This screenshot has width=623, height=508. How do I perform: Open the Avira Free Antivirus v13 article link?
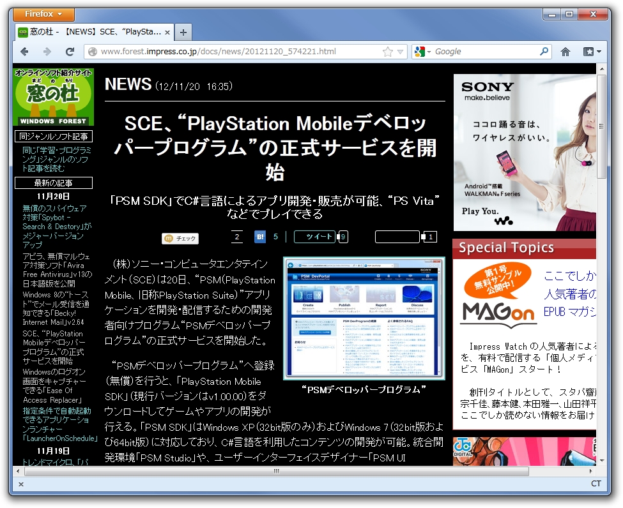point(57,270)
